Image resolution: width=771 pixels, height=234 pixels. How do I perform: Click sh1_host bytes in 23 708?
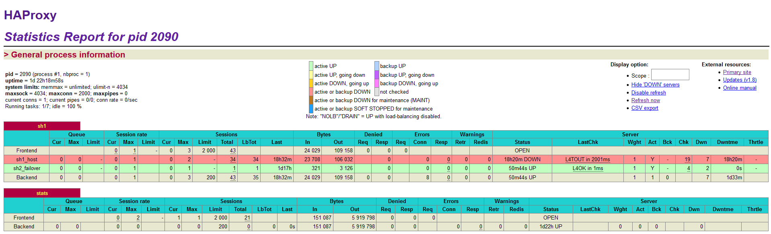pos(312,159)
